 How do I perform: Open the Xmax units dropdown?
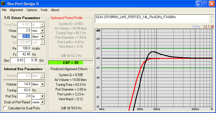tap(43, 31)
